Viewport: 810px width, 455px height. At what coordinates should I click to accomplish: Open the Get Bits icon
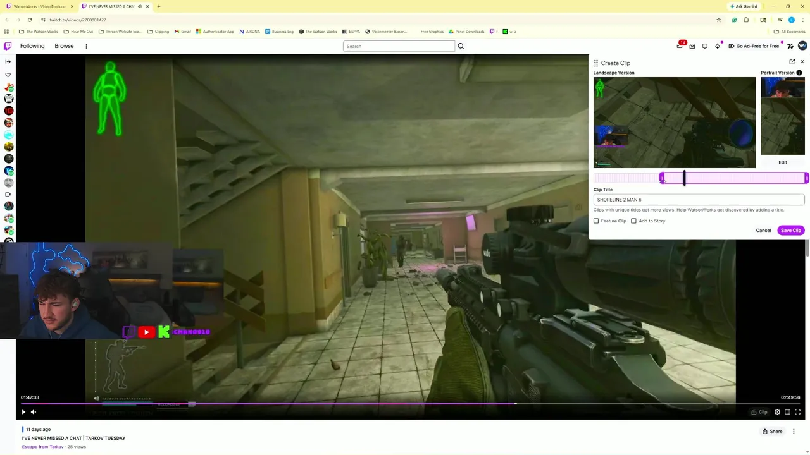[x=718, y=46]
